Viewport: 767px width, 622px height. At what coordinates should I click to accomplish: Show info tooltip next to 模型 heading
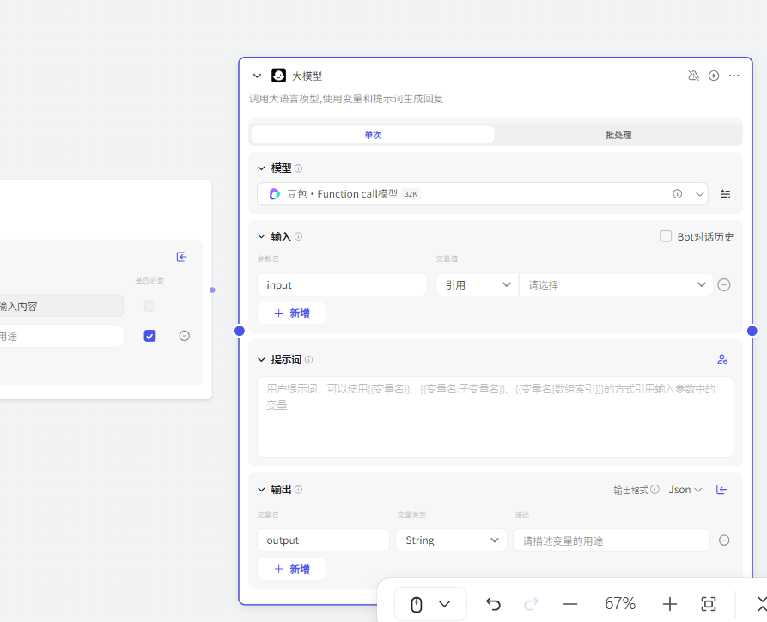(298, 168)
